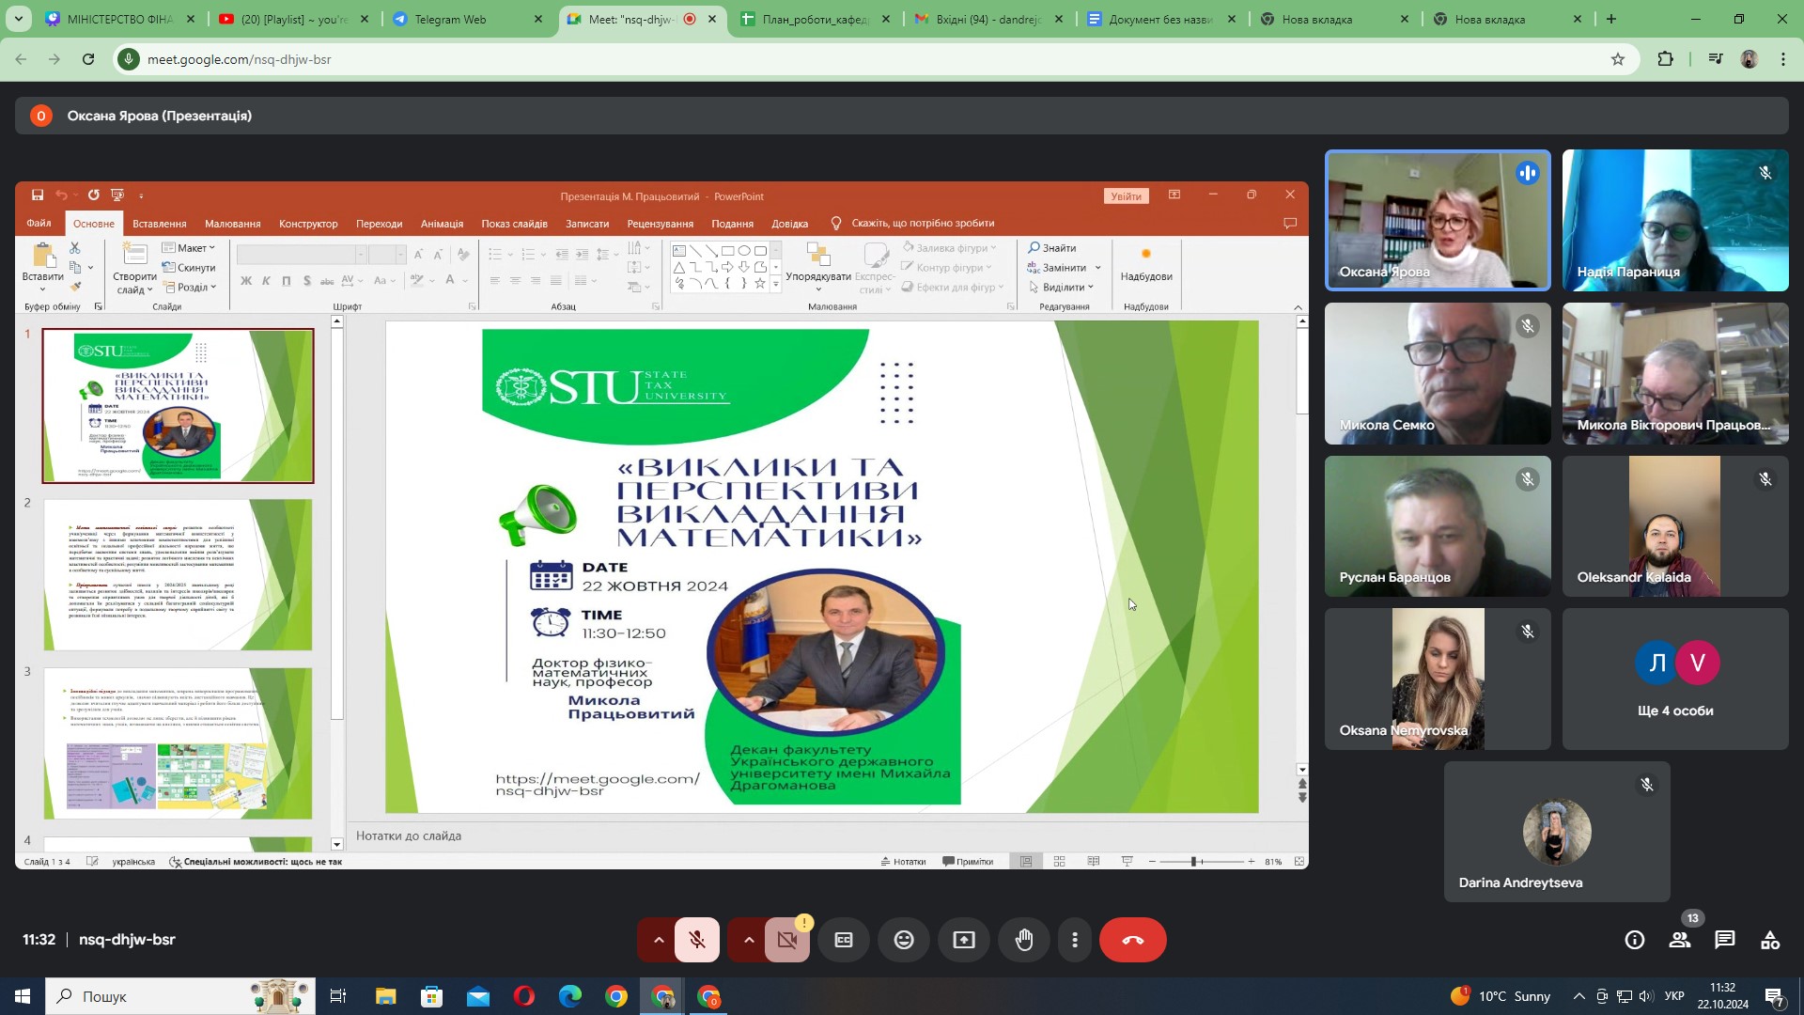This screenshot has height=1015, width=1804.
Task: Open the Конструктор ribbon tab
Action: [308, 224]
